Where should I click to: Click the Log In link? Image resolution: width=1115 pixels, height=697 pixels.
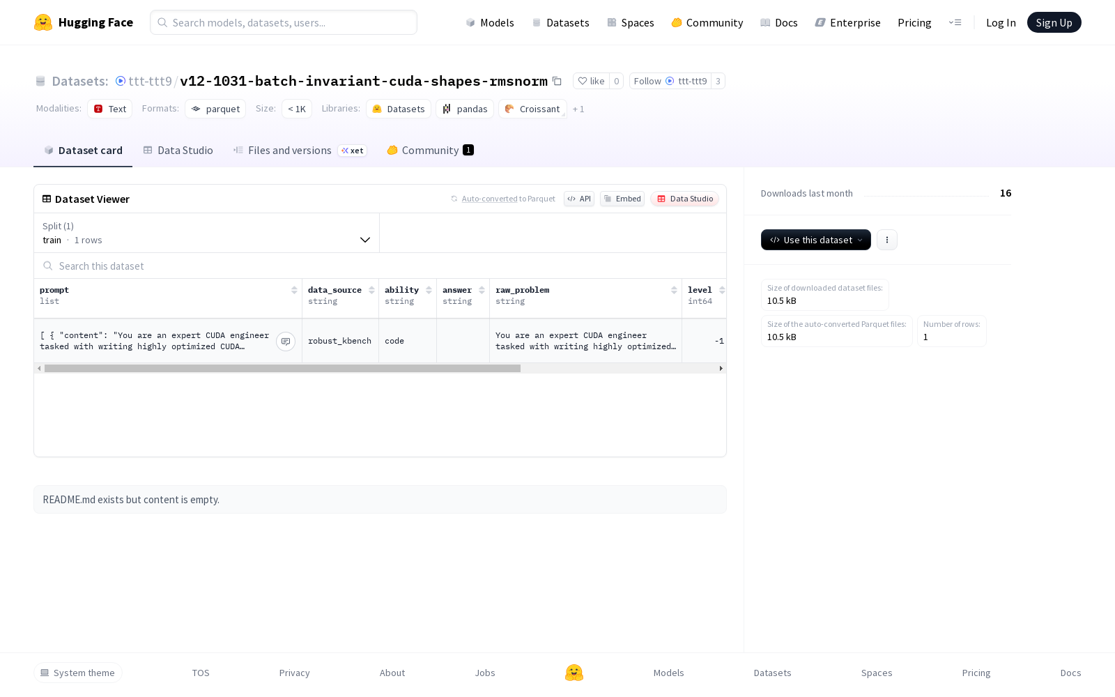[1001, 22]
